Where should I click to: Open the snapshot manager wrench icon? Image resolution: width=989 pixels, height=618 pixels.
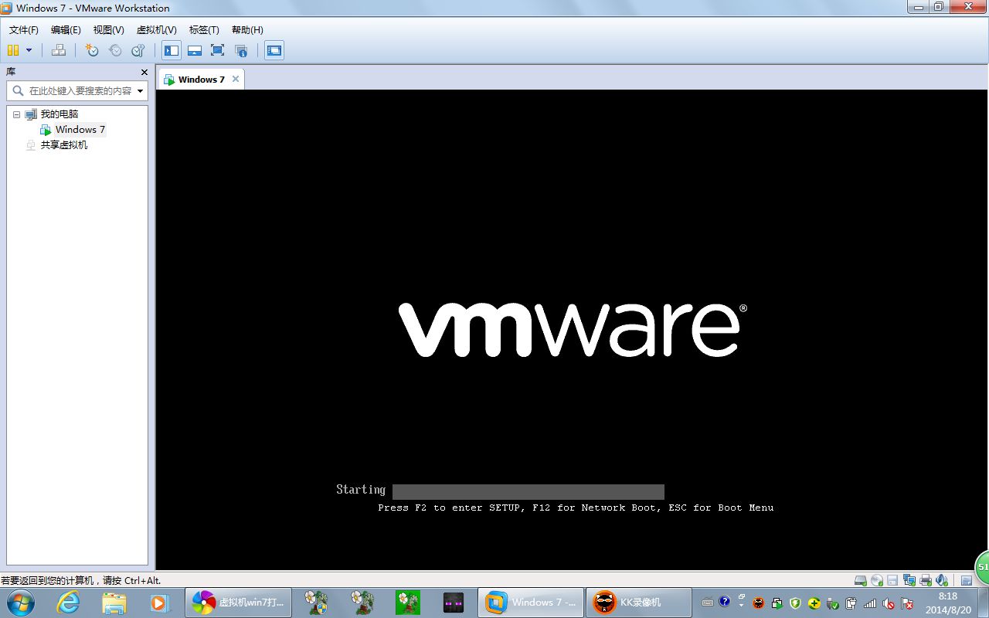click(x=138, y=50)
